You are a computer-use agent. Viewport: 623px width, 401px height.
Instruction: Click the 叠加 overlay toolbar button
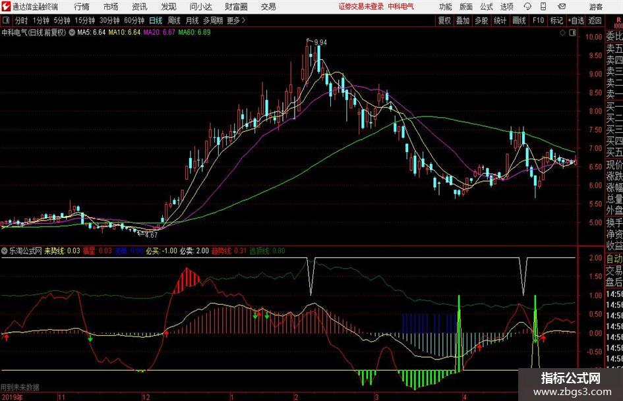(463, 20)
